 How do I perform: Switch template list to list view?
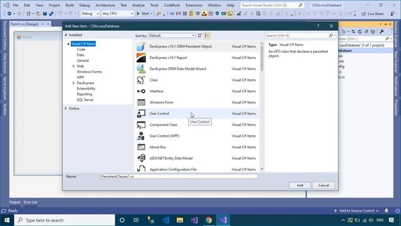[x=207, y=36]
